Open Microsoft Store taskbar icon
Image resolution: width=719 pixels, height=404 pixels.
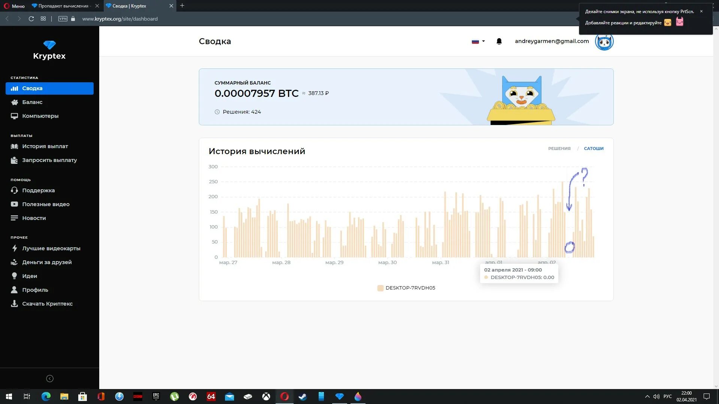pos(82,397)
